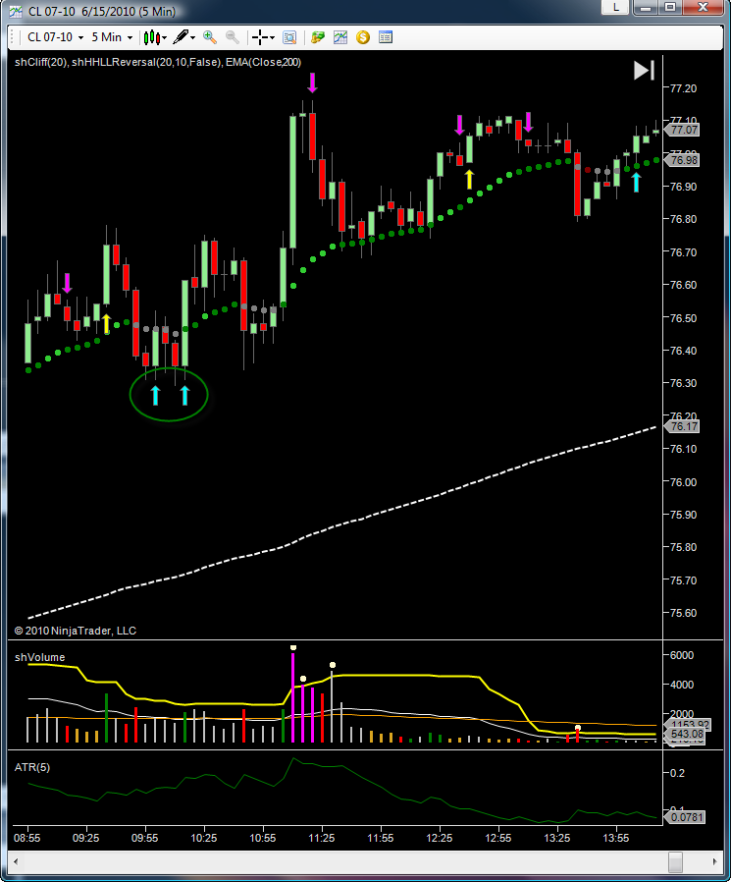Click the 76.98 price marker
731x882 pixels.
tap(684, 160)
